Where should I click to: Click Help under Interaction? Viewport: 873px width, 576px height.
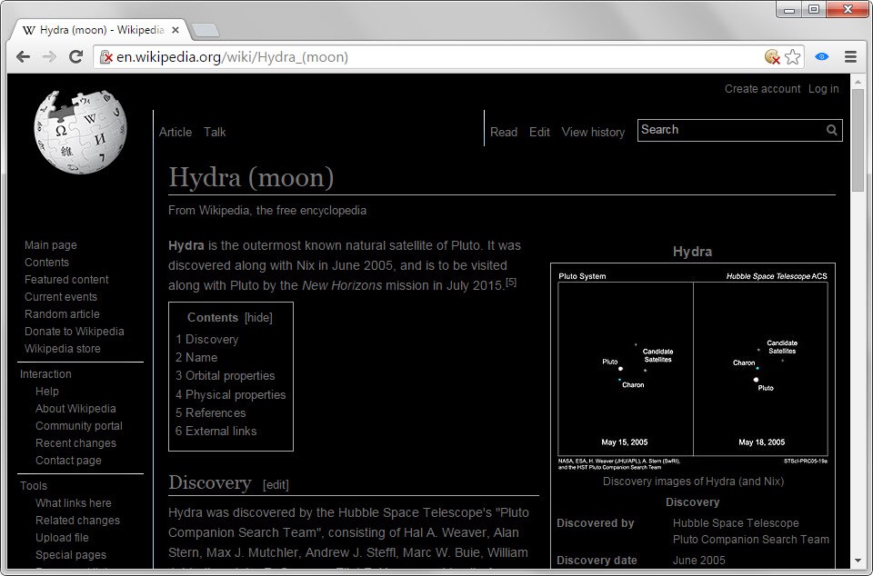pyautogui.click(x=46, y=392)
